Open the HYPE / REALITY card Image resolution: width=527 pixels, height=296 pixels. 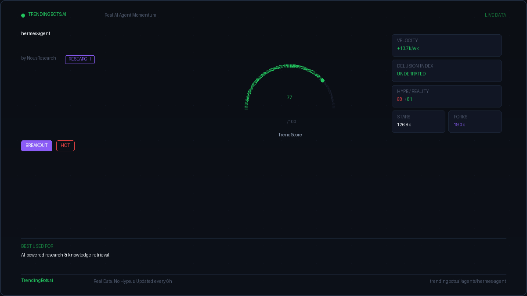point(447,96)
